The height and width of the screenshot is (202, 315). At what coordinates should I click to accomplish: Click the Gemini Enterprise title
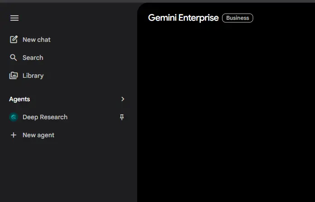tap(183, 18)
